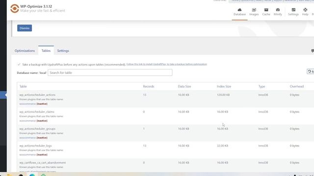314x176 pixels.
Task: Open woocommerce link under wp_actionscheduler_actions
Action: [27, 104]
